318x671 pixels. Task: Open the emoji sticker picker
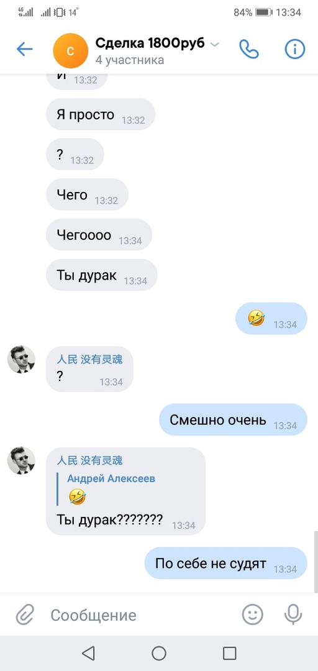(x=253, y=615)
